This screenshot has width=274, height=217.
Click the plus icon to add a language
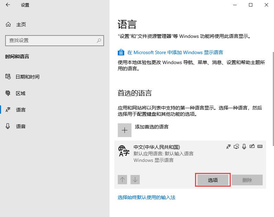point(124,130)
